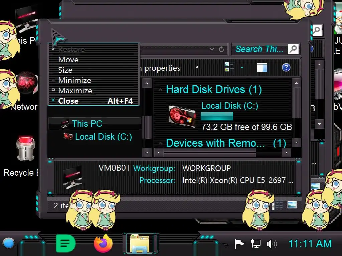This screenshot has height=256, width=342.
Task: Choose Close Alt+F4 menu entry
Action: click(93, 101)
